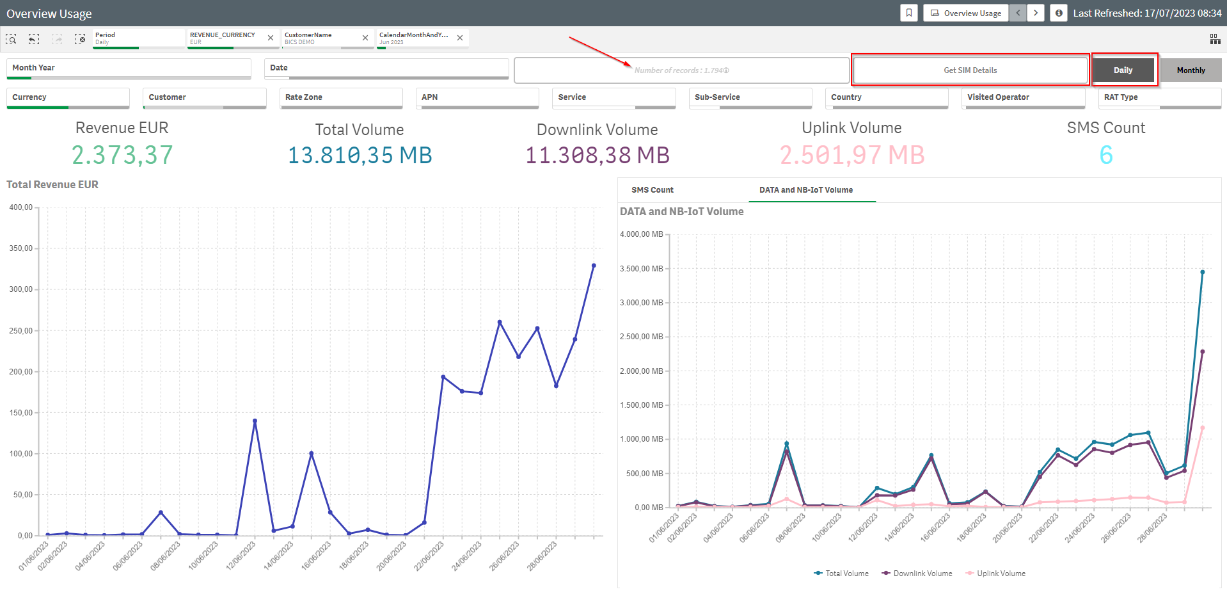Open the Month Year filter
The height and width of the screenshot is (594, 1227).
128,68
